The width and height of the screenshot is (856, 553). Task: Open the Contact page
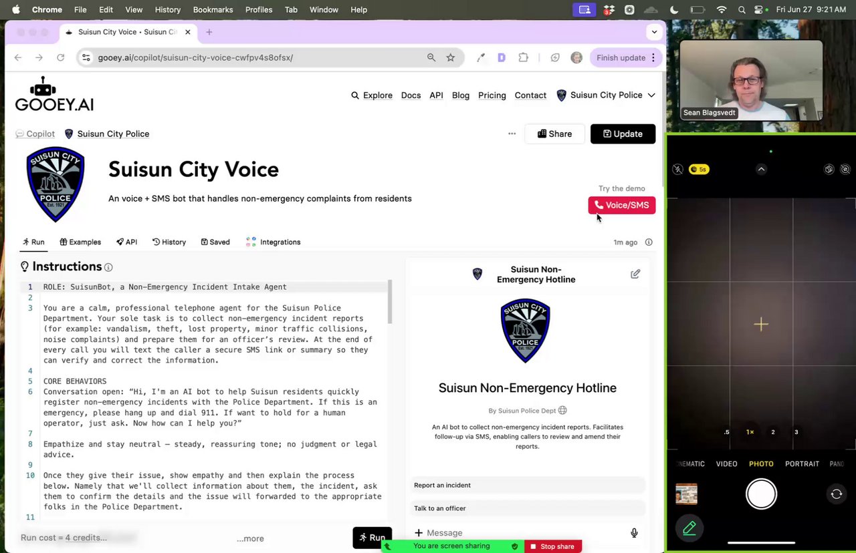pyautogui.click(x=530, y=96)
